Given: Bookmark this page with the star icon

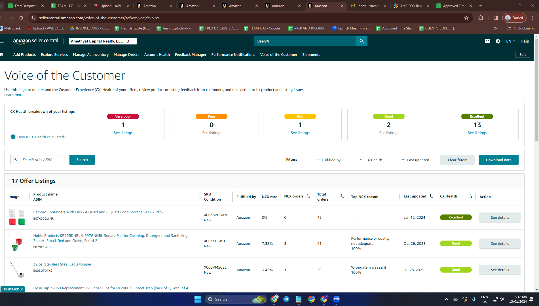Looking at the screenshot, I should [466, 18].
